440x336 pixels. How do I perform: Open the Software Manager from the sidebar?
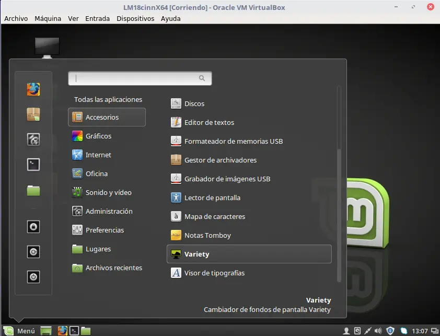pos(33,114)
